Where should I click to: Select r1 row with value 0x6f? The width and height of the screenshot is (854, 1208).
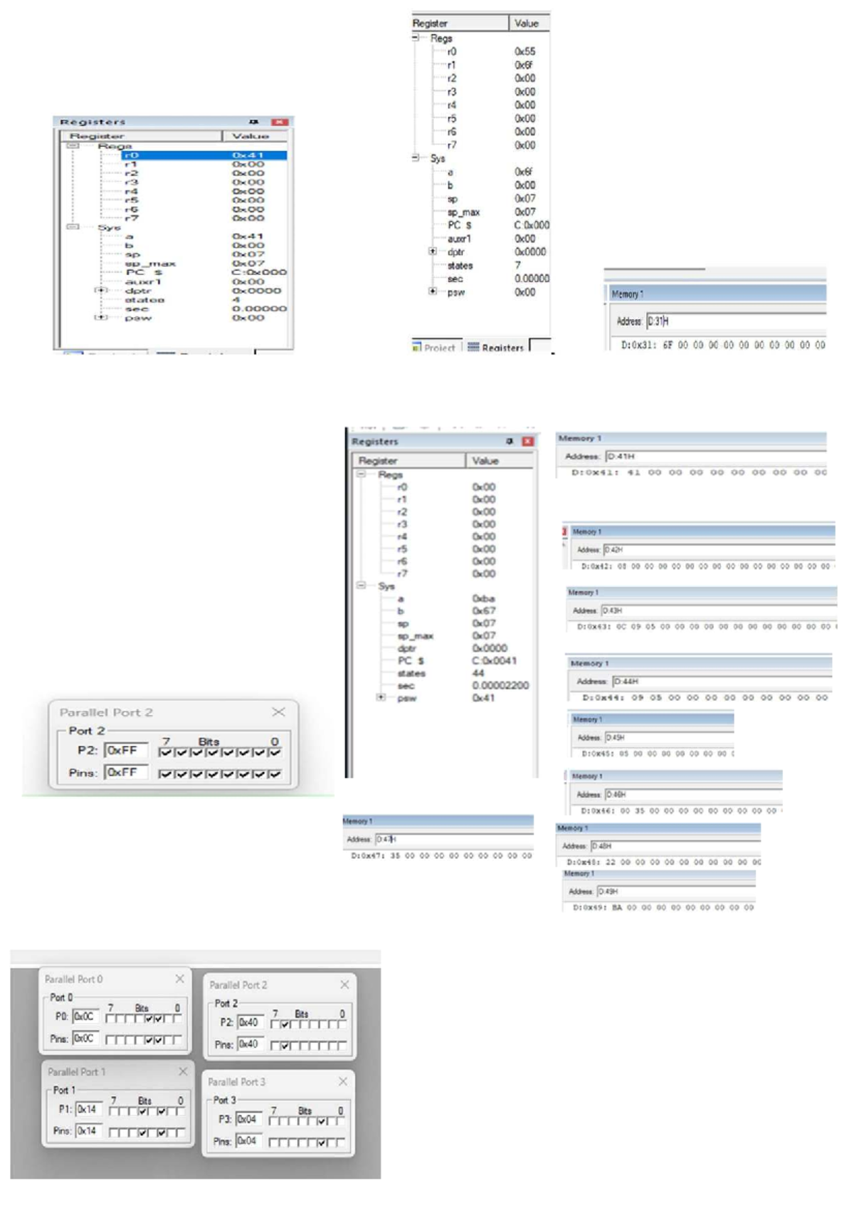coord(490,65)
